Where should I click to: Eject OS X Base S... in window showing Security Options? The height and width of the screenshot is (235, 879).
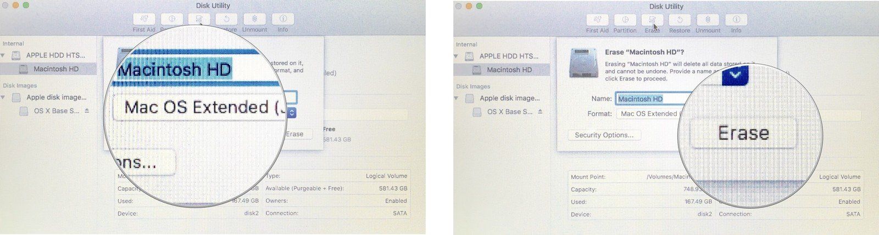(x=540, y=111)
